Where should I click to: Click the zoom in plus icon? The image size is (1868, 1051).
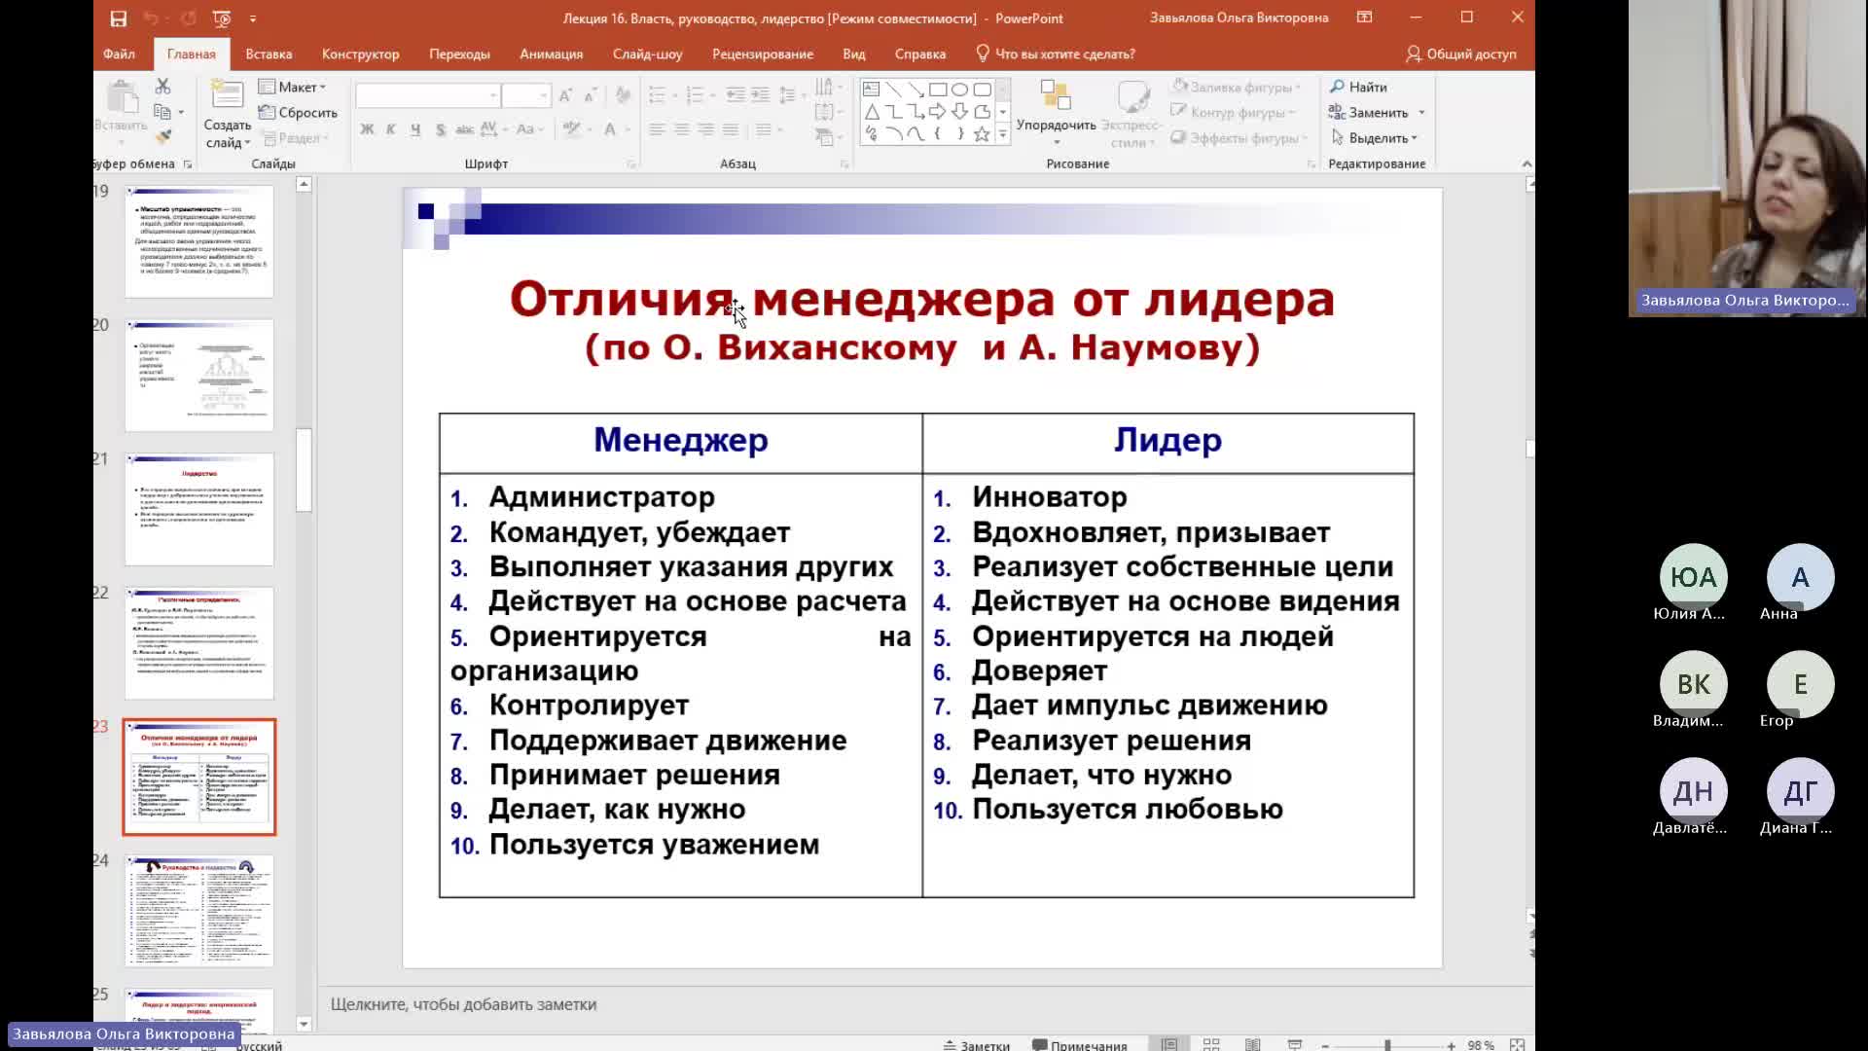point(1451,1045)
